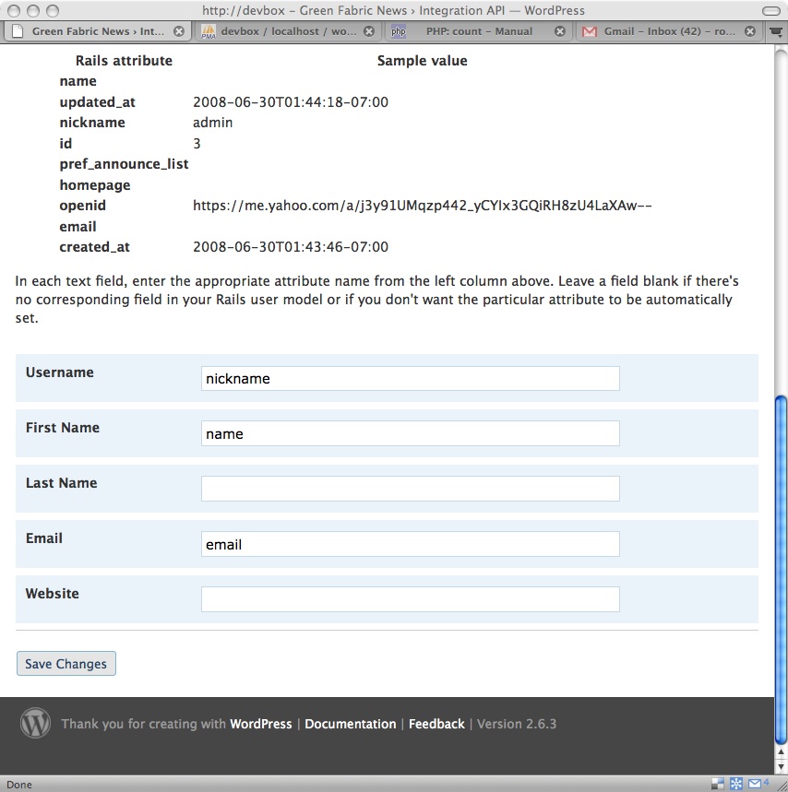The height and width of the screenshot is (792, 788).
Task: Click the WordPress logo in footer
Action: point(35,723)
